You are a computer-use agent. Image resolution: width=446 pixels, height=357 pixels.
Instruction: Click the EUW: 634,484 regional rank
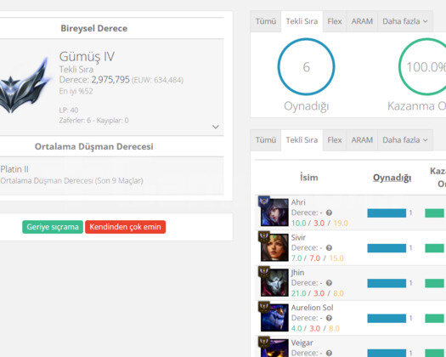click(x=157, y=80)
